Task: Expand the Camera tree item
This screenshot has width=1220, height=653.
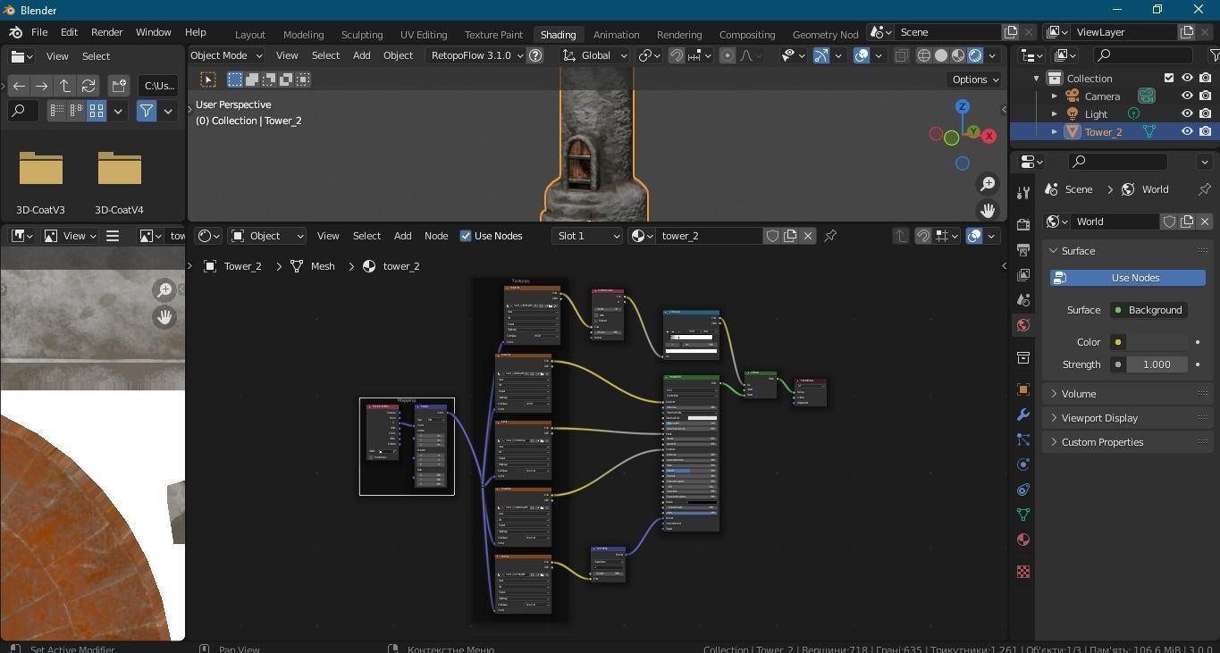Action: (x=1055, y=96)
